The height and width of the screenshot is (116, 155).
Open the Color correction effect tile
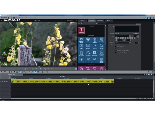tap(95, 40)
